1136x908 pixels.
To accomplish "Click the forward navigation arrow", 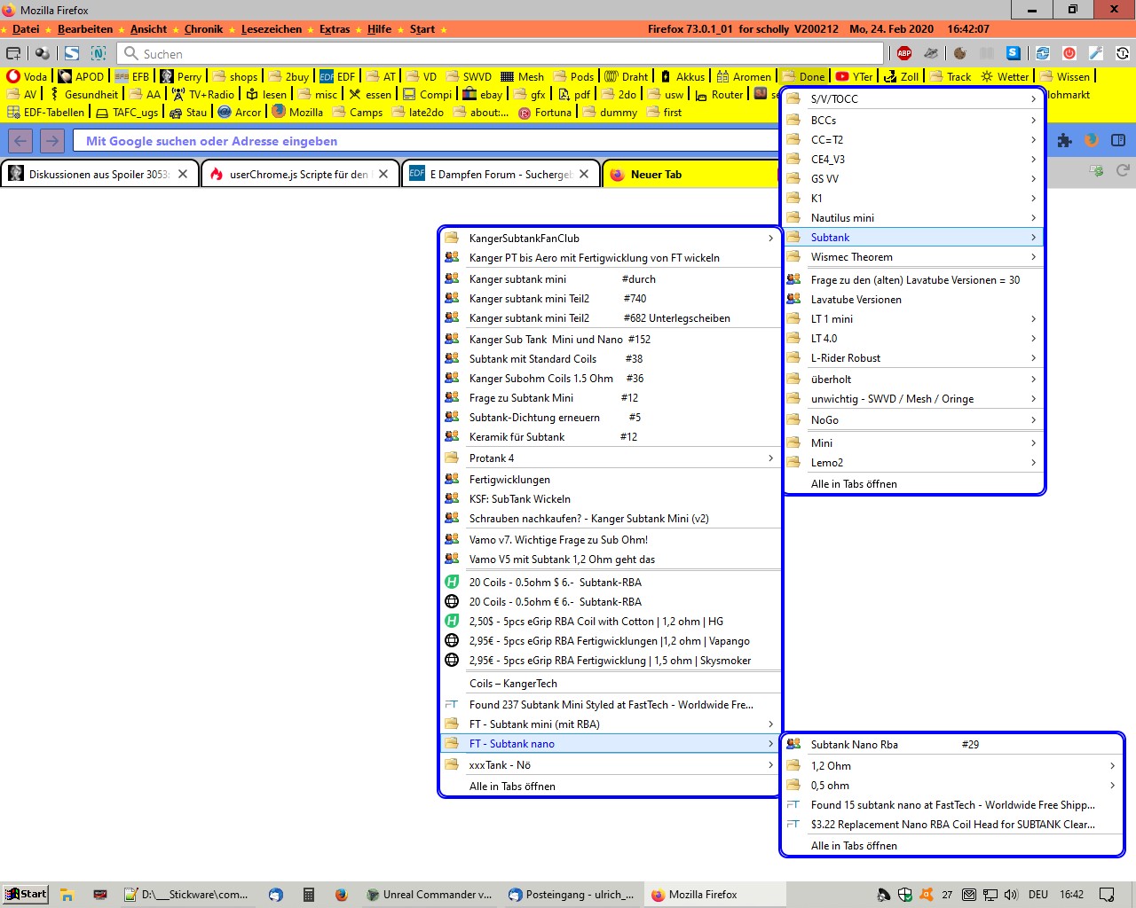I will (52, 140).
